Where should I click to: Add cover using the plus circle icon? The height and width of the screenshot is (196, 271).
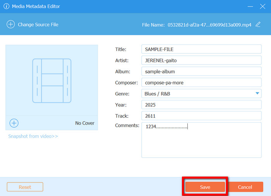point(14,123)
